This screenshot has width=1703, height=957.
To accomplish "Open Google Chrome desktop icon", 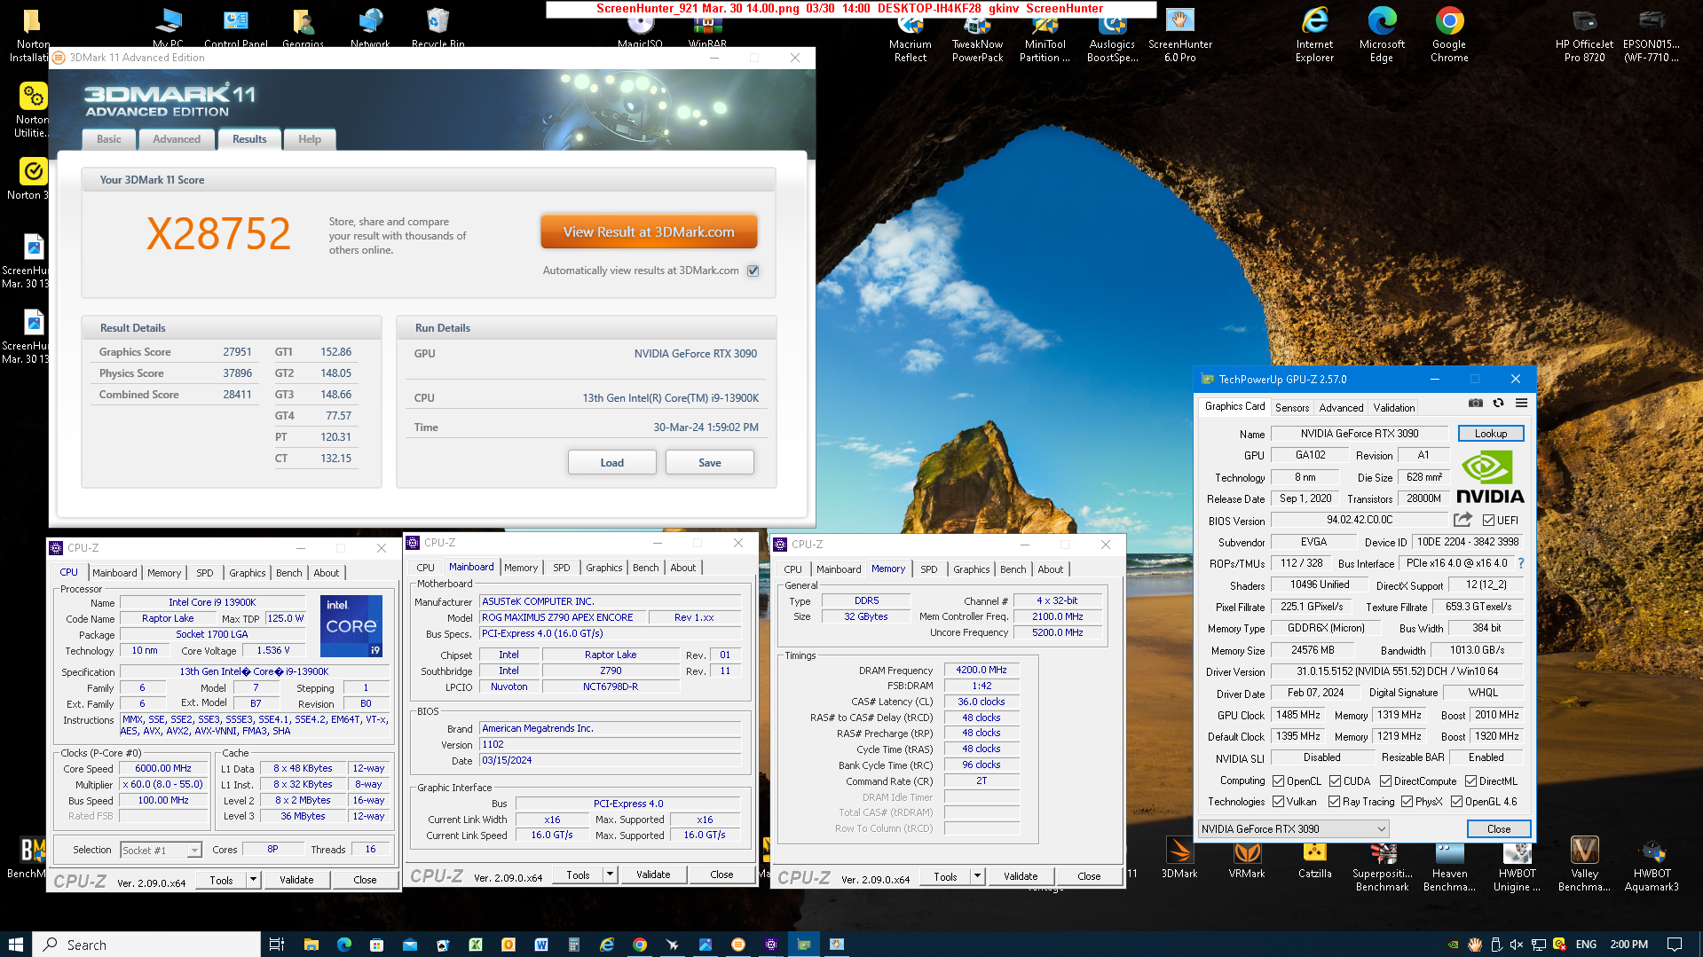I will coord(1448,35).
